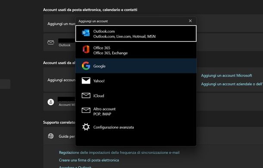Open Configurazione avanzata option

136,127
